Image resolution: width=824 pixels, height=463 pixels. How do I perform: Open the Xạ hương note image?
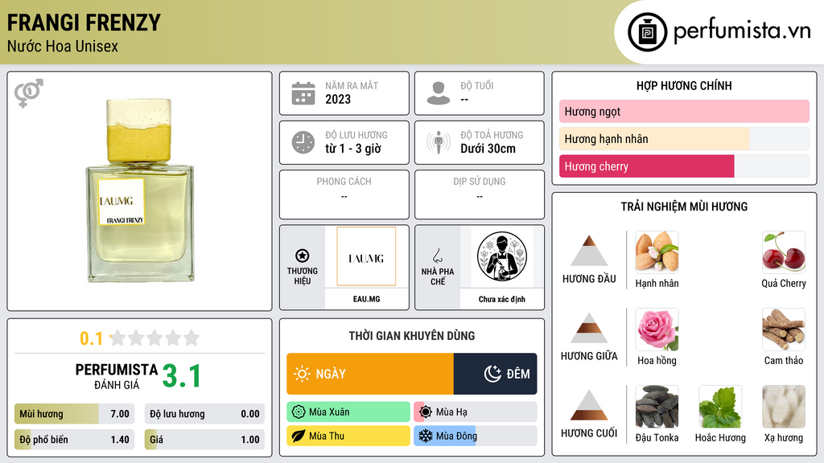pos(784,406)
